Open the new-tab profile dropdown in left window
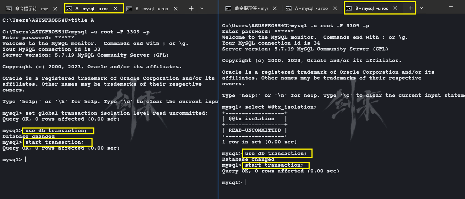The width and height of the screenshot is (465, 199). tap(202, 8)
